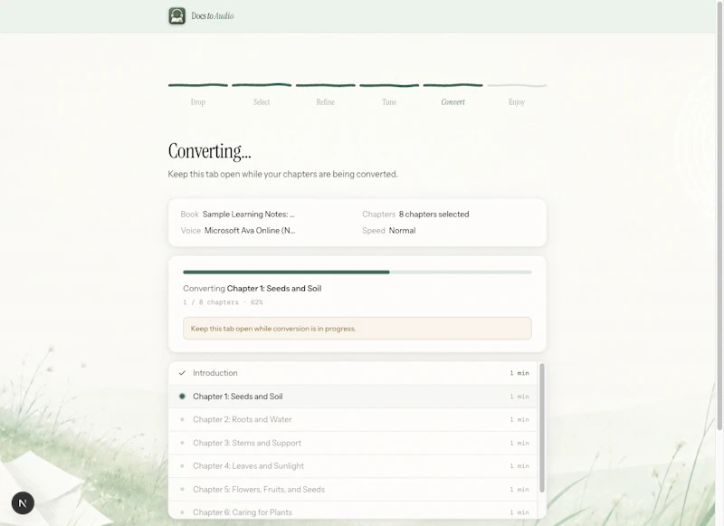Click the pending dot beside Chapter 5: Flowers, Fruits, and Seeds

coord(182,489)
